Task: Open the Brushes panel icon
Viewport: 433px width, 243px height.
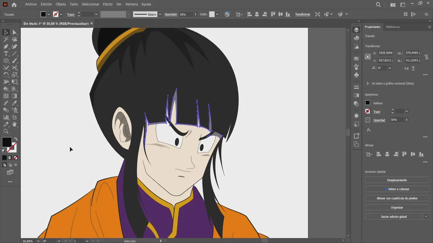Action: click(356, 67)
